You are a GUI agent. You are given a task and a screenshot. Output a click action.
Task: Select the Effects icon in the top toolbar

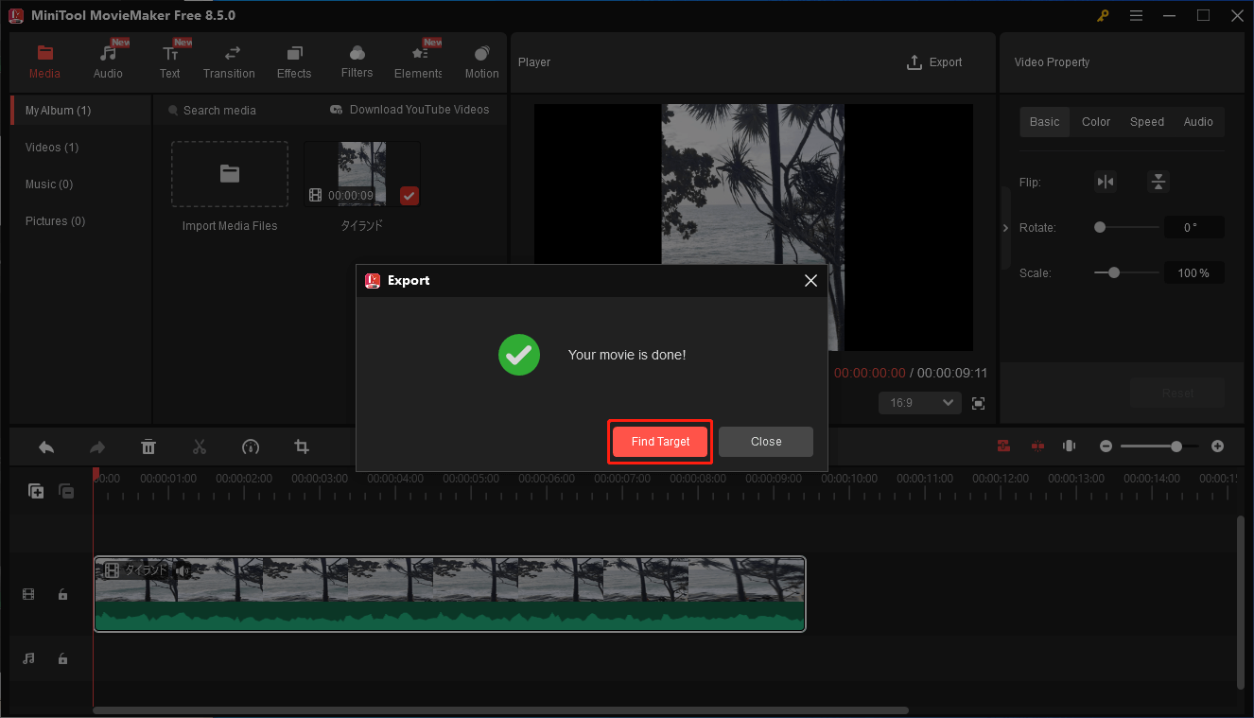click(294, 60)
